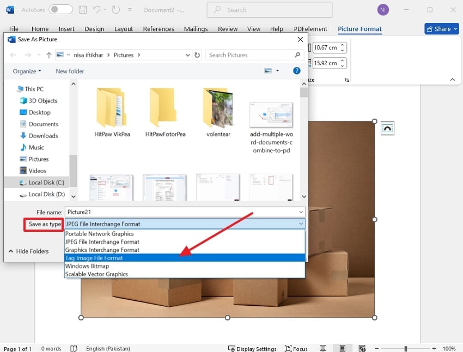Open the Undo history dropdown arrow

(105, 10)
